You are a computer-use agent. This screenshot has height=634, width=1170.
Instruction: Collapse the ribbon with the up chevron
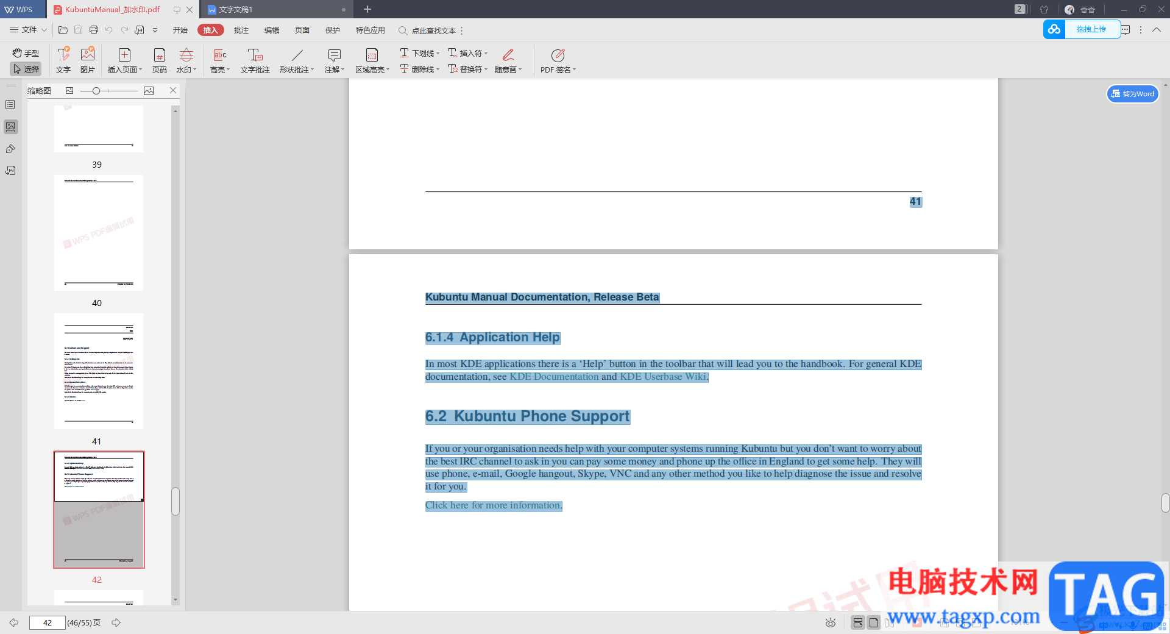coord(1157,30)
